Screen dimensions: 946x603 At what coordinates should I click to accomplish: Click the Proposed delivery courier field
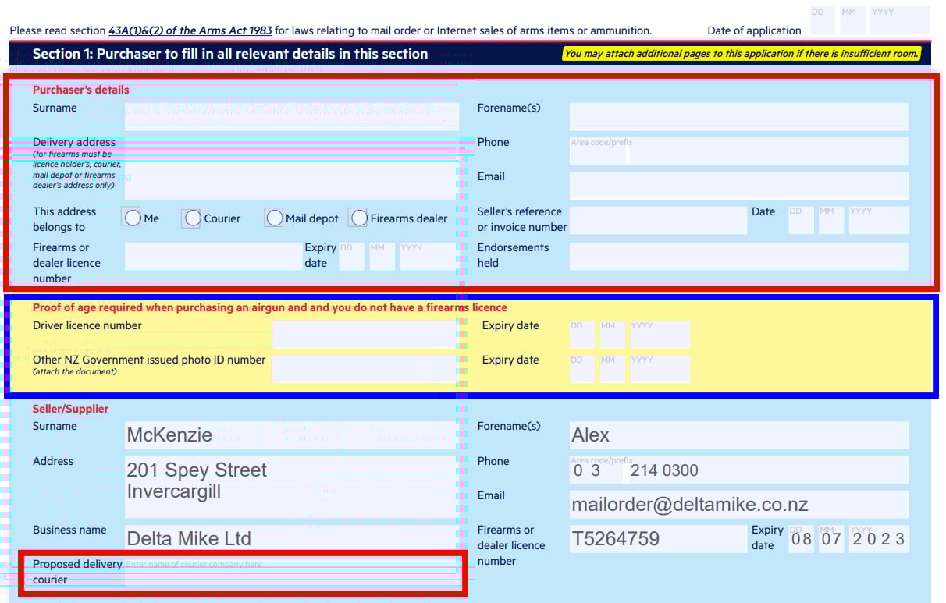[293, 573]
